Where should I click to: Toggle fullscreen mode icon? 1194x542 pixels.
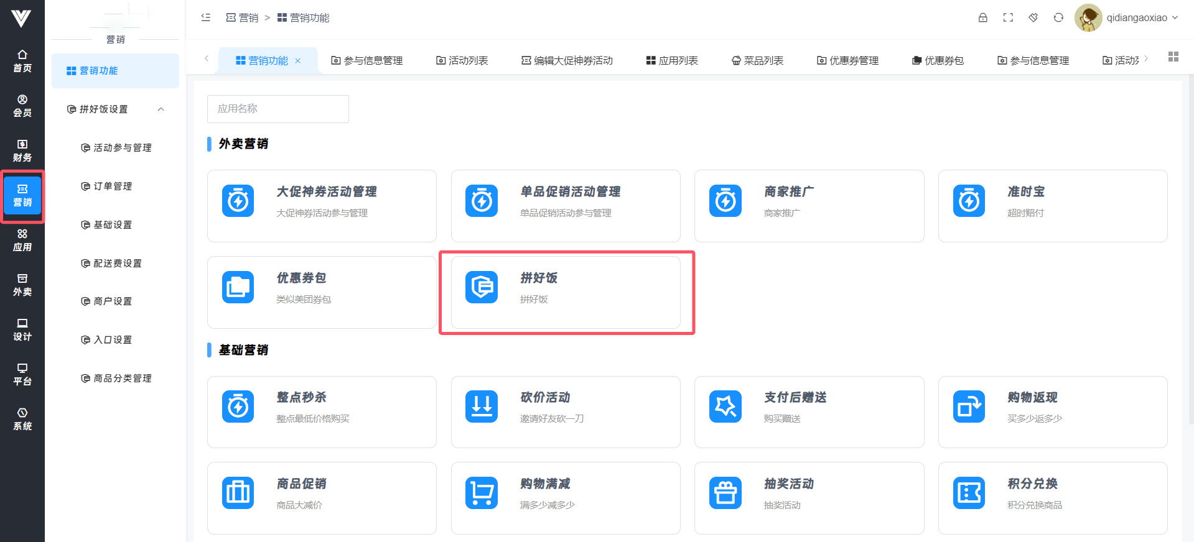coord(1008,17)
